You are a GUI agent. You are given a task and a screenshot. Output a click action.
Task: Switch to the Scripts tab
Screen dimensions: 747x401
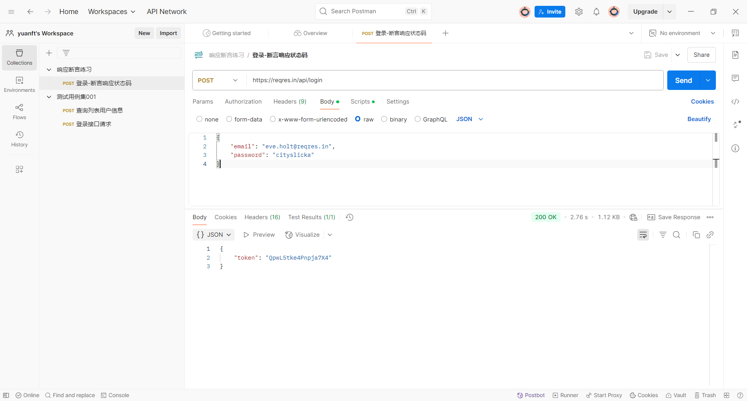coord(363,102)
